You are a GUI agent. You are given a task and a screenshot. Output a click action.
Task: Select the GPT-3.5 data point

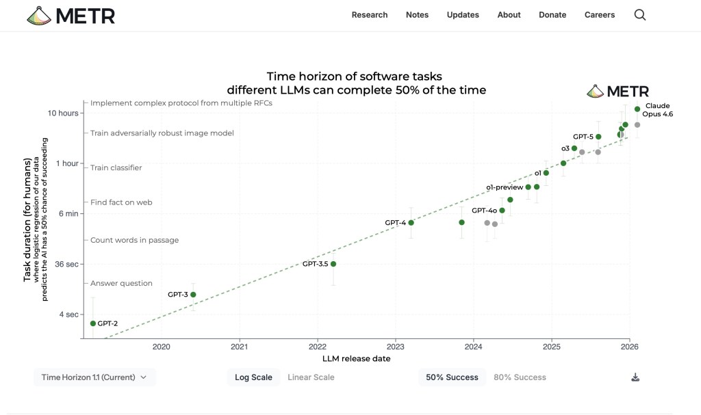[x=333, y=264]
